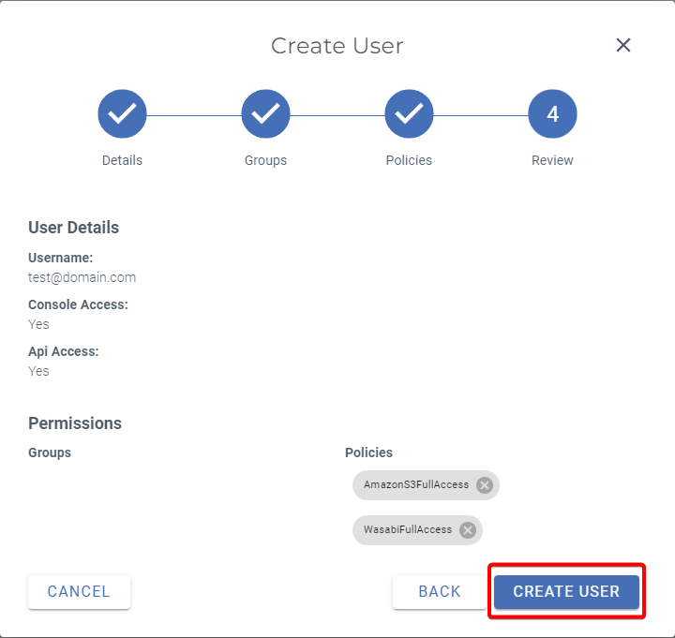Click the AmazonS3FullAccess chip label
The image size is (675, 638).
tap(415, 485)
